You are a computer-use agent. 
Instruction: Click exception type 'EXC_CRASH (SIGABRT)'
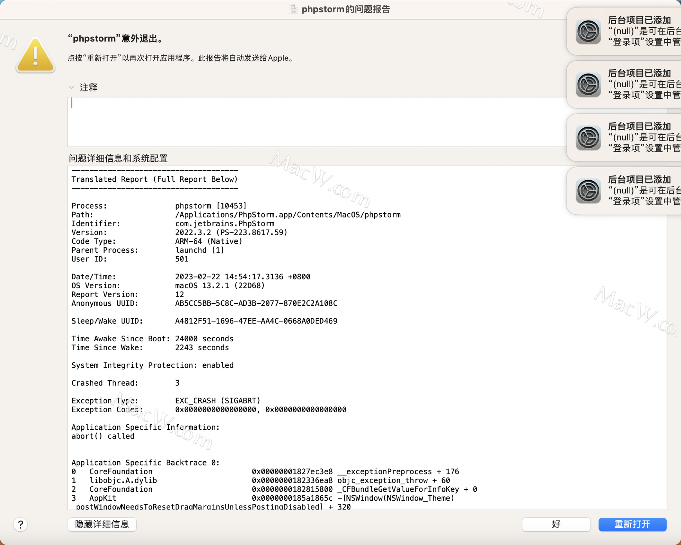point(218,401)
